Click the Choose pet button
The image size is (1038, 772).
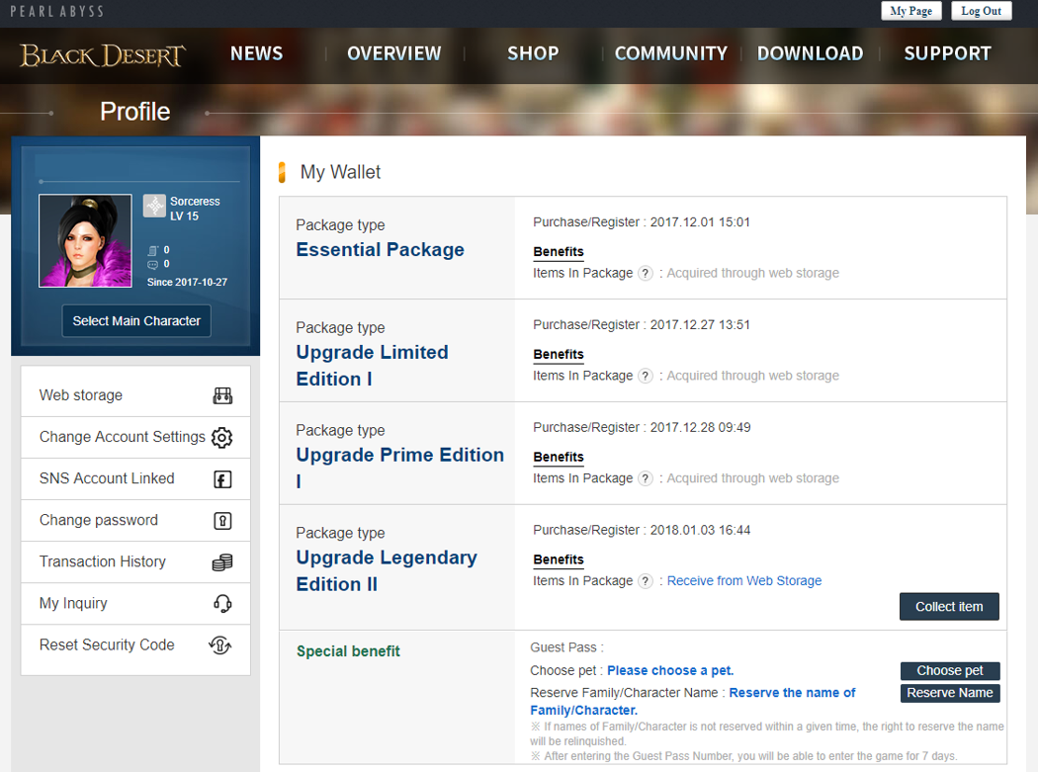click(x=949, y=671)
